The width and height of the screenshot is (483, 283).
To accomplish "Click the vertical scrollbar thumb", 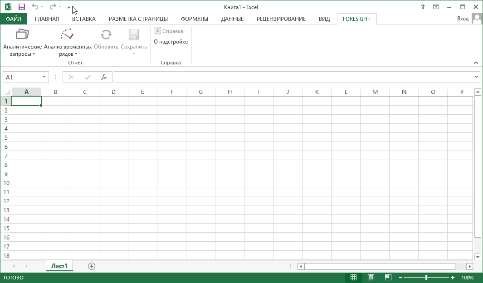I will 478,166.
